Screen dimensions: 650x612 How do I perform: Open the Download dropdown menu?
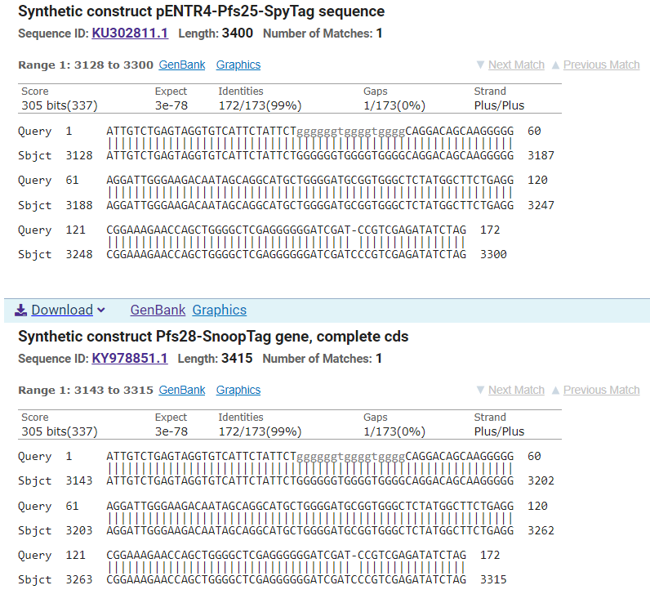coord(62,310)
